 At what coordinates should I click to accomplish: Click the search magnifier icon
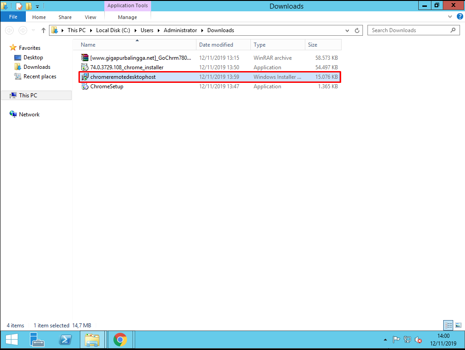pos(453,30)
